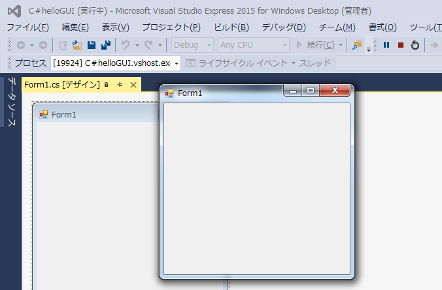
Task: Open the 表示(V) menu
Action: coord(115,27)
